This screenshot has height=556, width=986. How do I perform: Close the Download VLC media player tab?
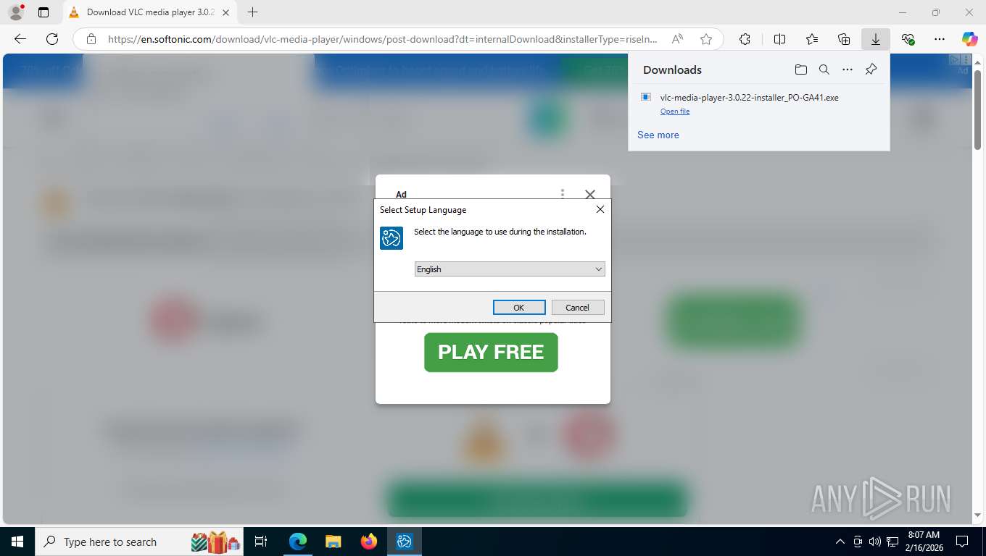tap(226, 12)
